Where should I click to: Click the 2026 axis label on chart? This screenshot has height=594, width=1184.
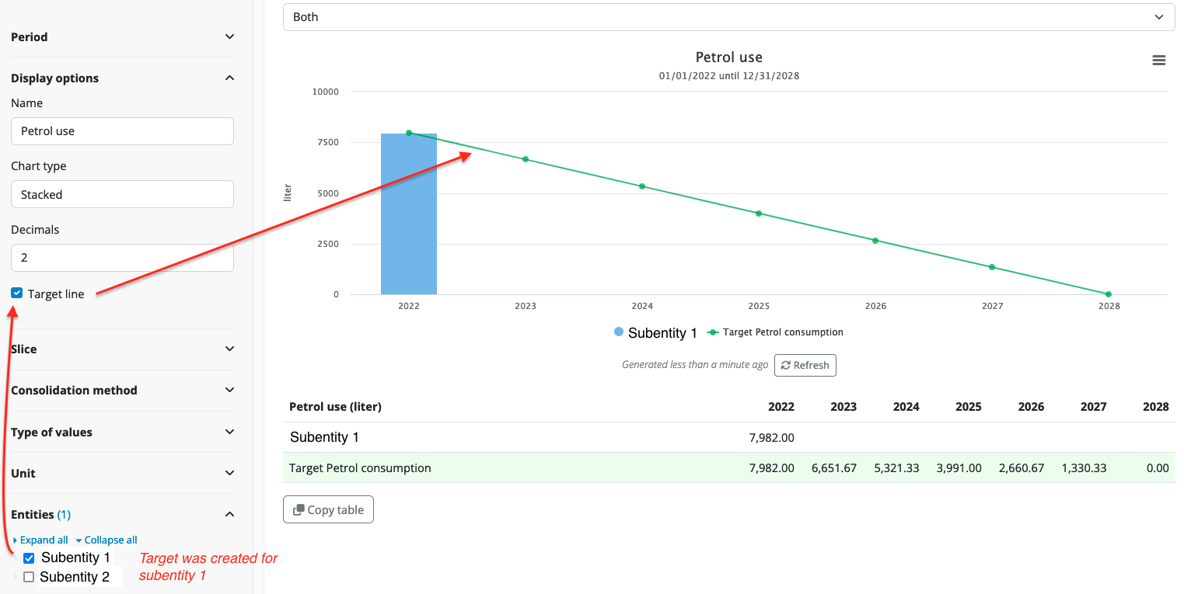875,306
